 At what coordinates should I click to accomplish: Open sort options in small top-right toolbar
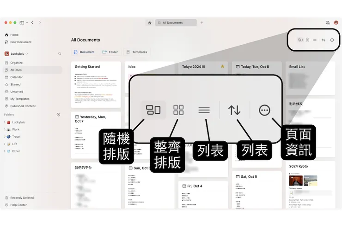324,40
